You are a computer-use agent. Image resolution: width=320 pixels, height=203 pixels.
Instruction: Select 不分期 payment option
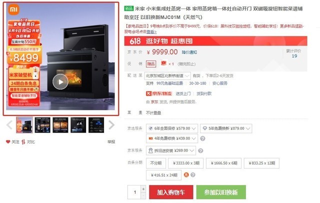[x=156, y=163]
